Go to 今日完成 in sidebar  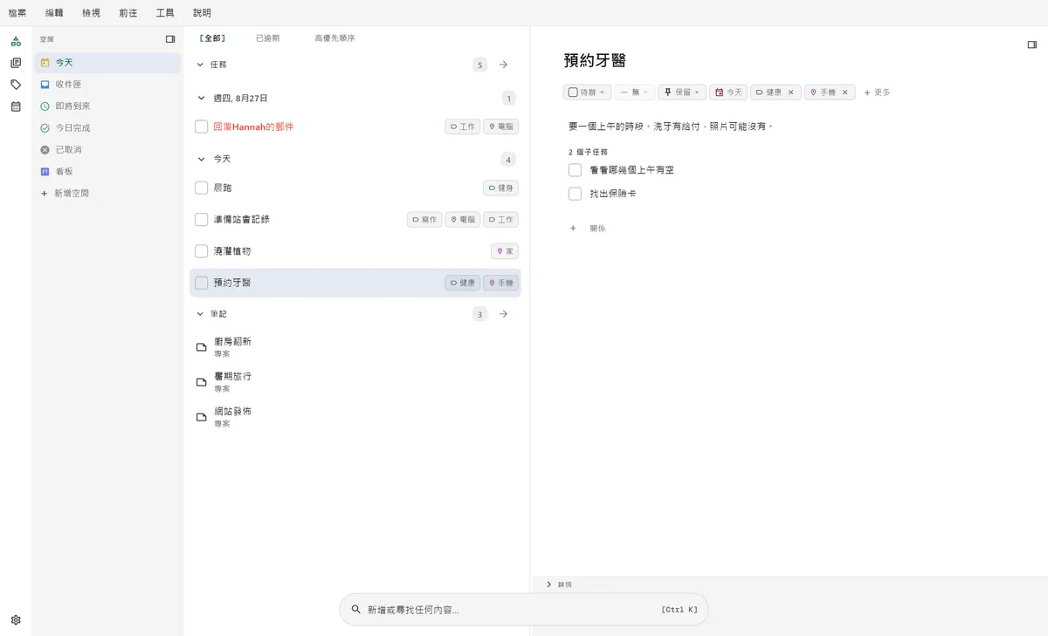tap(107, 128)
